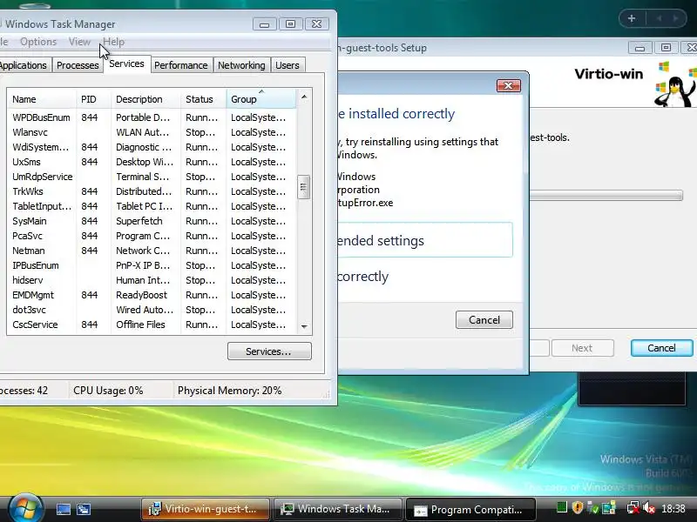The width and height of the screenshot is (697, 522).
Task: Switch to the Performance tab
Action: pos(181,65)
